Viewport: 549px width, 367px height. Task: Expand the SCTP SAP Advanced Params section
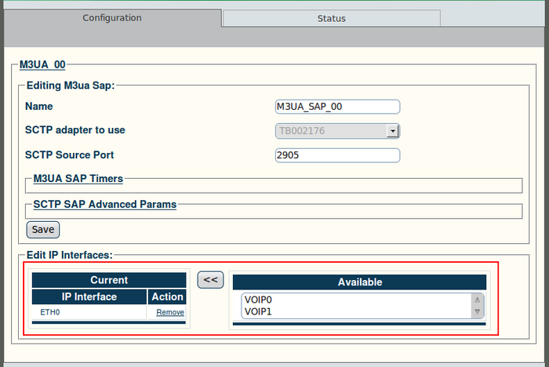[x=104, y=204]
